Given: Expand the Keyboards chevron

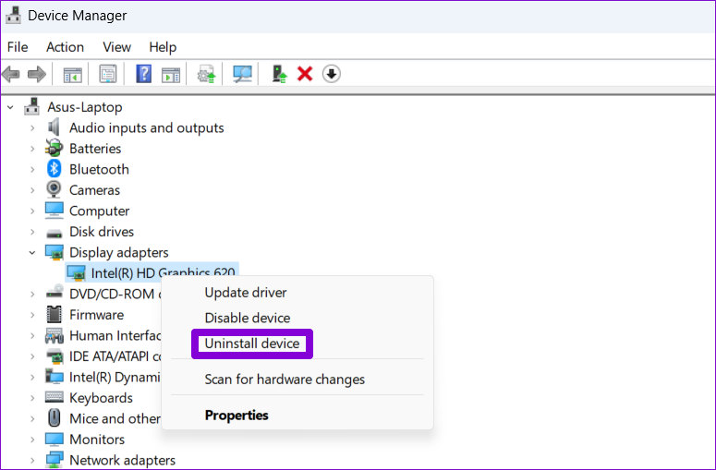Looking at the screenshot, I should (32, 398).
